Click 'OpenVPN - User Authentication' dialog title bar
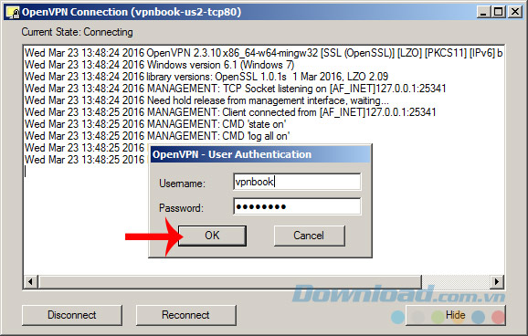The image size is (528, 336). pos(260,154)
